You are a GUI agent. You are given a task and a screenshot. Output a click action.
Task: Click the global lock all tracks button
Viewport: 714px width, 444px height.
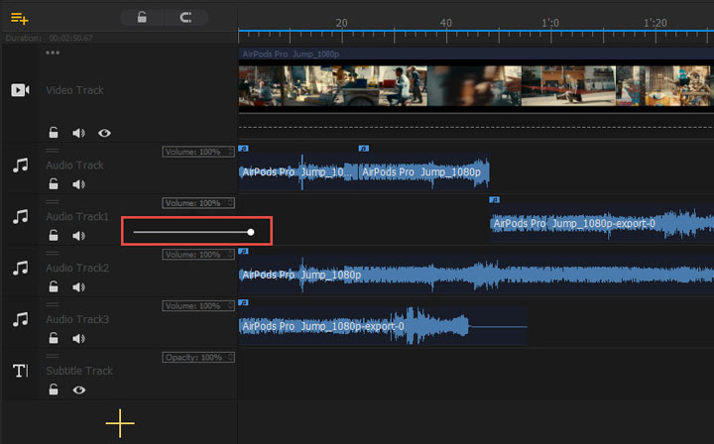pos(142,17)
